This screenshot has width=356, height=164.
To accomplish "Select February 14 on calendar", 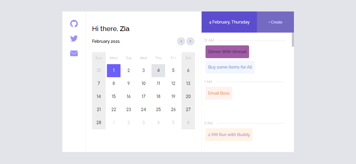I will click(x=99, y=96).
